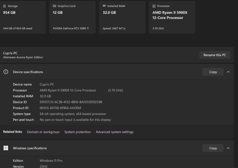Copy the Windows specifications
Image resolution: width=238 pixels, height=168 pixels.
pyautogui.click(x=213, y=148)
